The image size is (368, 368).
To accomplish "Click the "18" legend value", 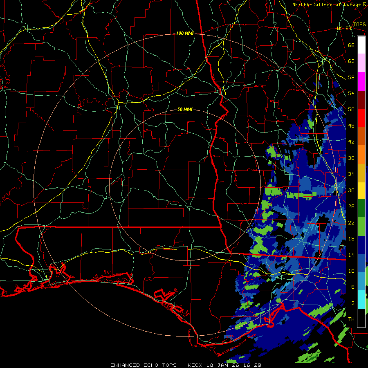I will 351,239.
